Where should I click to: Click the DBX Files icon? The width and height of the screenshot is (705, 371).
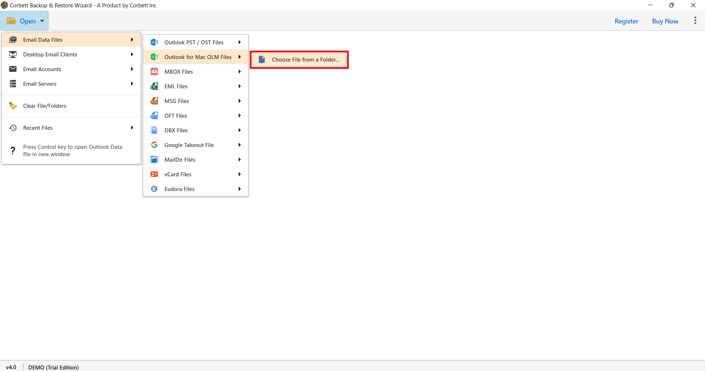(x=154, y=130)
